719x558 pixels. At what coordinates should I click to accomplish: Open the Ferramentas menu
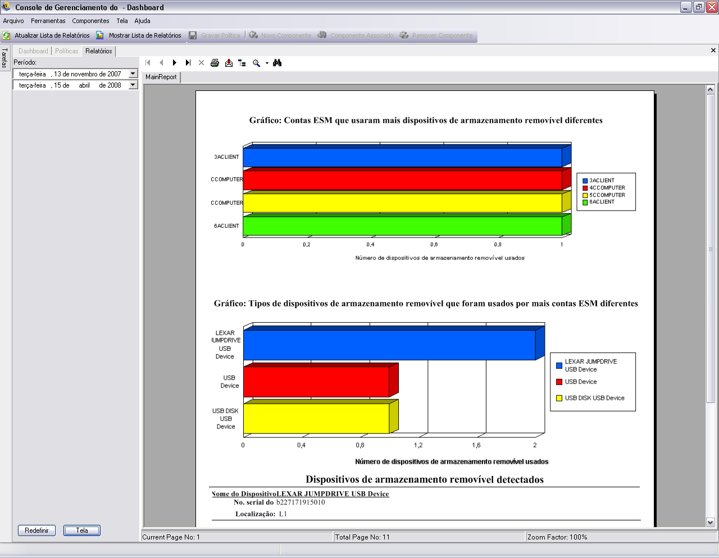pyautogui.click(x=48, y=21)
